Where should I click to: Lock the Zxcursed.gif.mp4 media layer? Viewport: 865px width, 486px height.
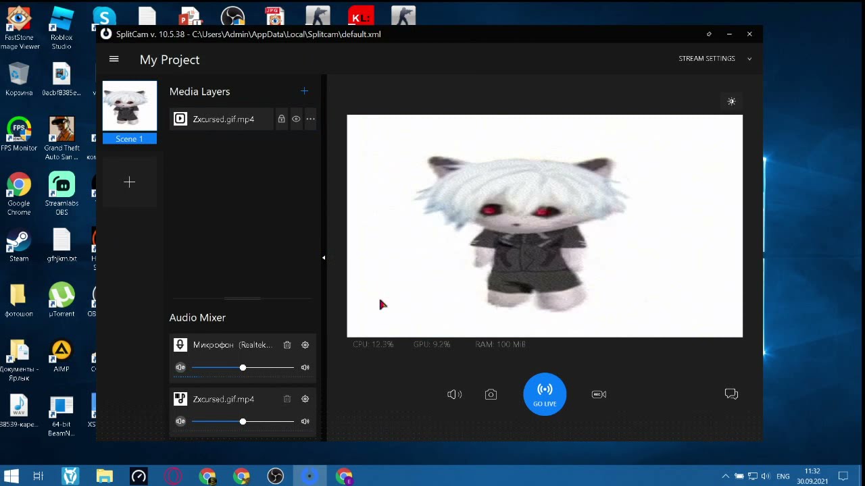pos(281,119)
